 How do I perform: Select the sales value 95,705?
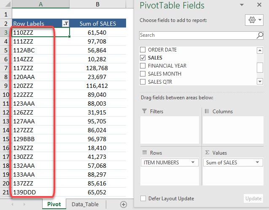[x=98, y=121]
